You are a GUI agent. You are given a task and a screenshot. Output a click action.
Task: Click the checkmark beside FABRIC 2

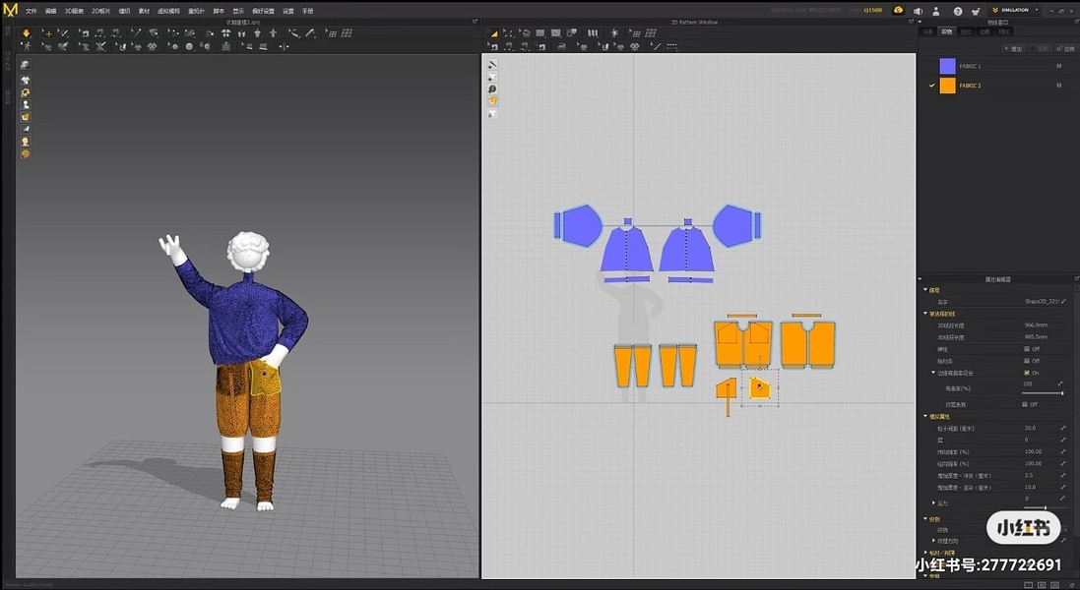tap(931, 86)
